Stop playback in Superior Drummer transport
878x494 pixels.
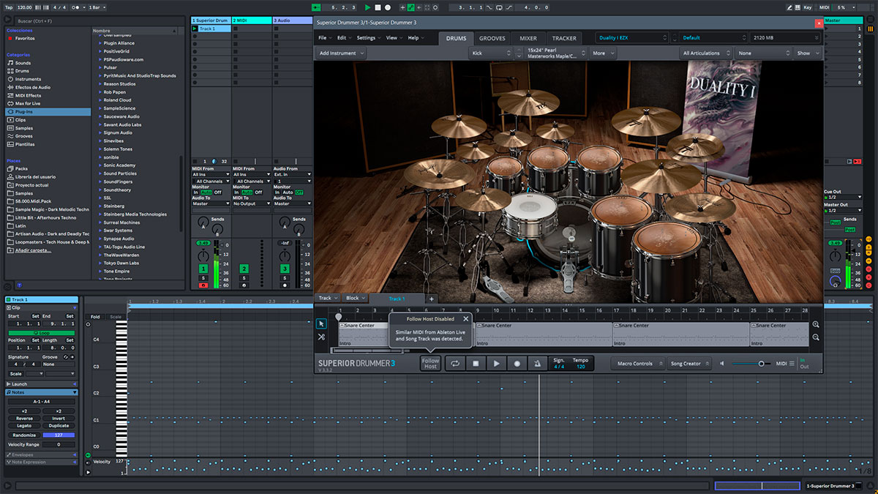pyautogui.click(x=476, y=363)
